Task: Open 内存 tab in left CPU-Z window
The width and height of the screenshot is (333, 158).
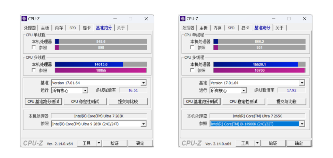Action: click(x=59, y=28)
